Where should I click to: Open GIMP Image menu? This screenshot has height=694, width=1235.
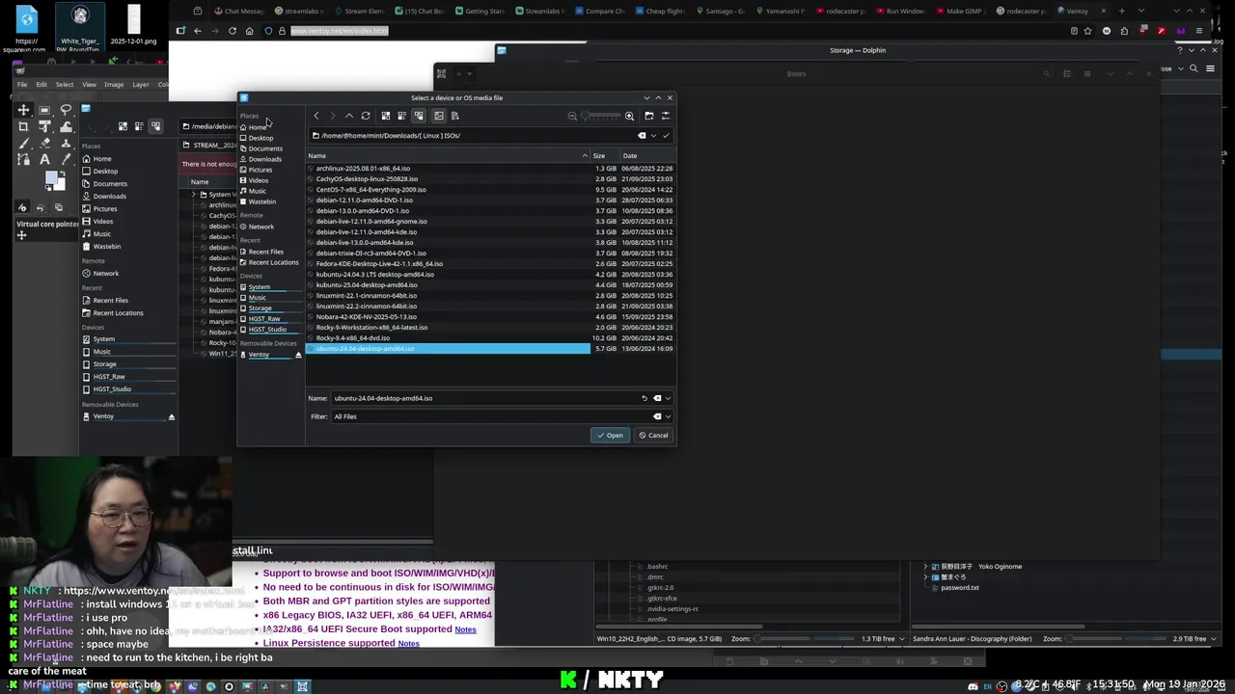pyautogui.click(x=114, y=85)
